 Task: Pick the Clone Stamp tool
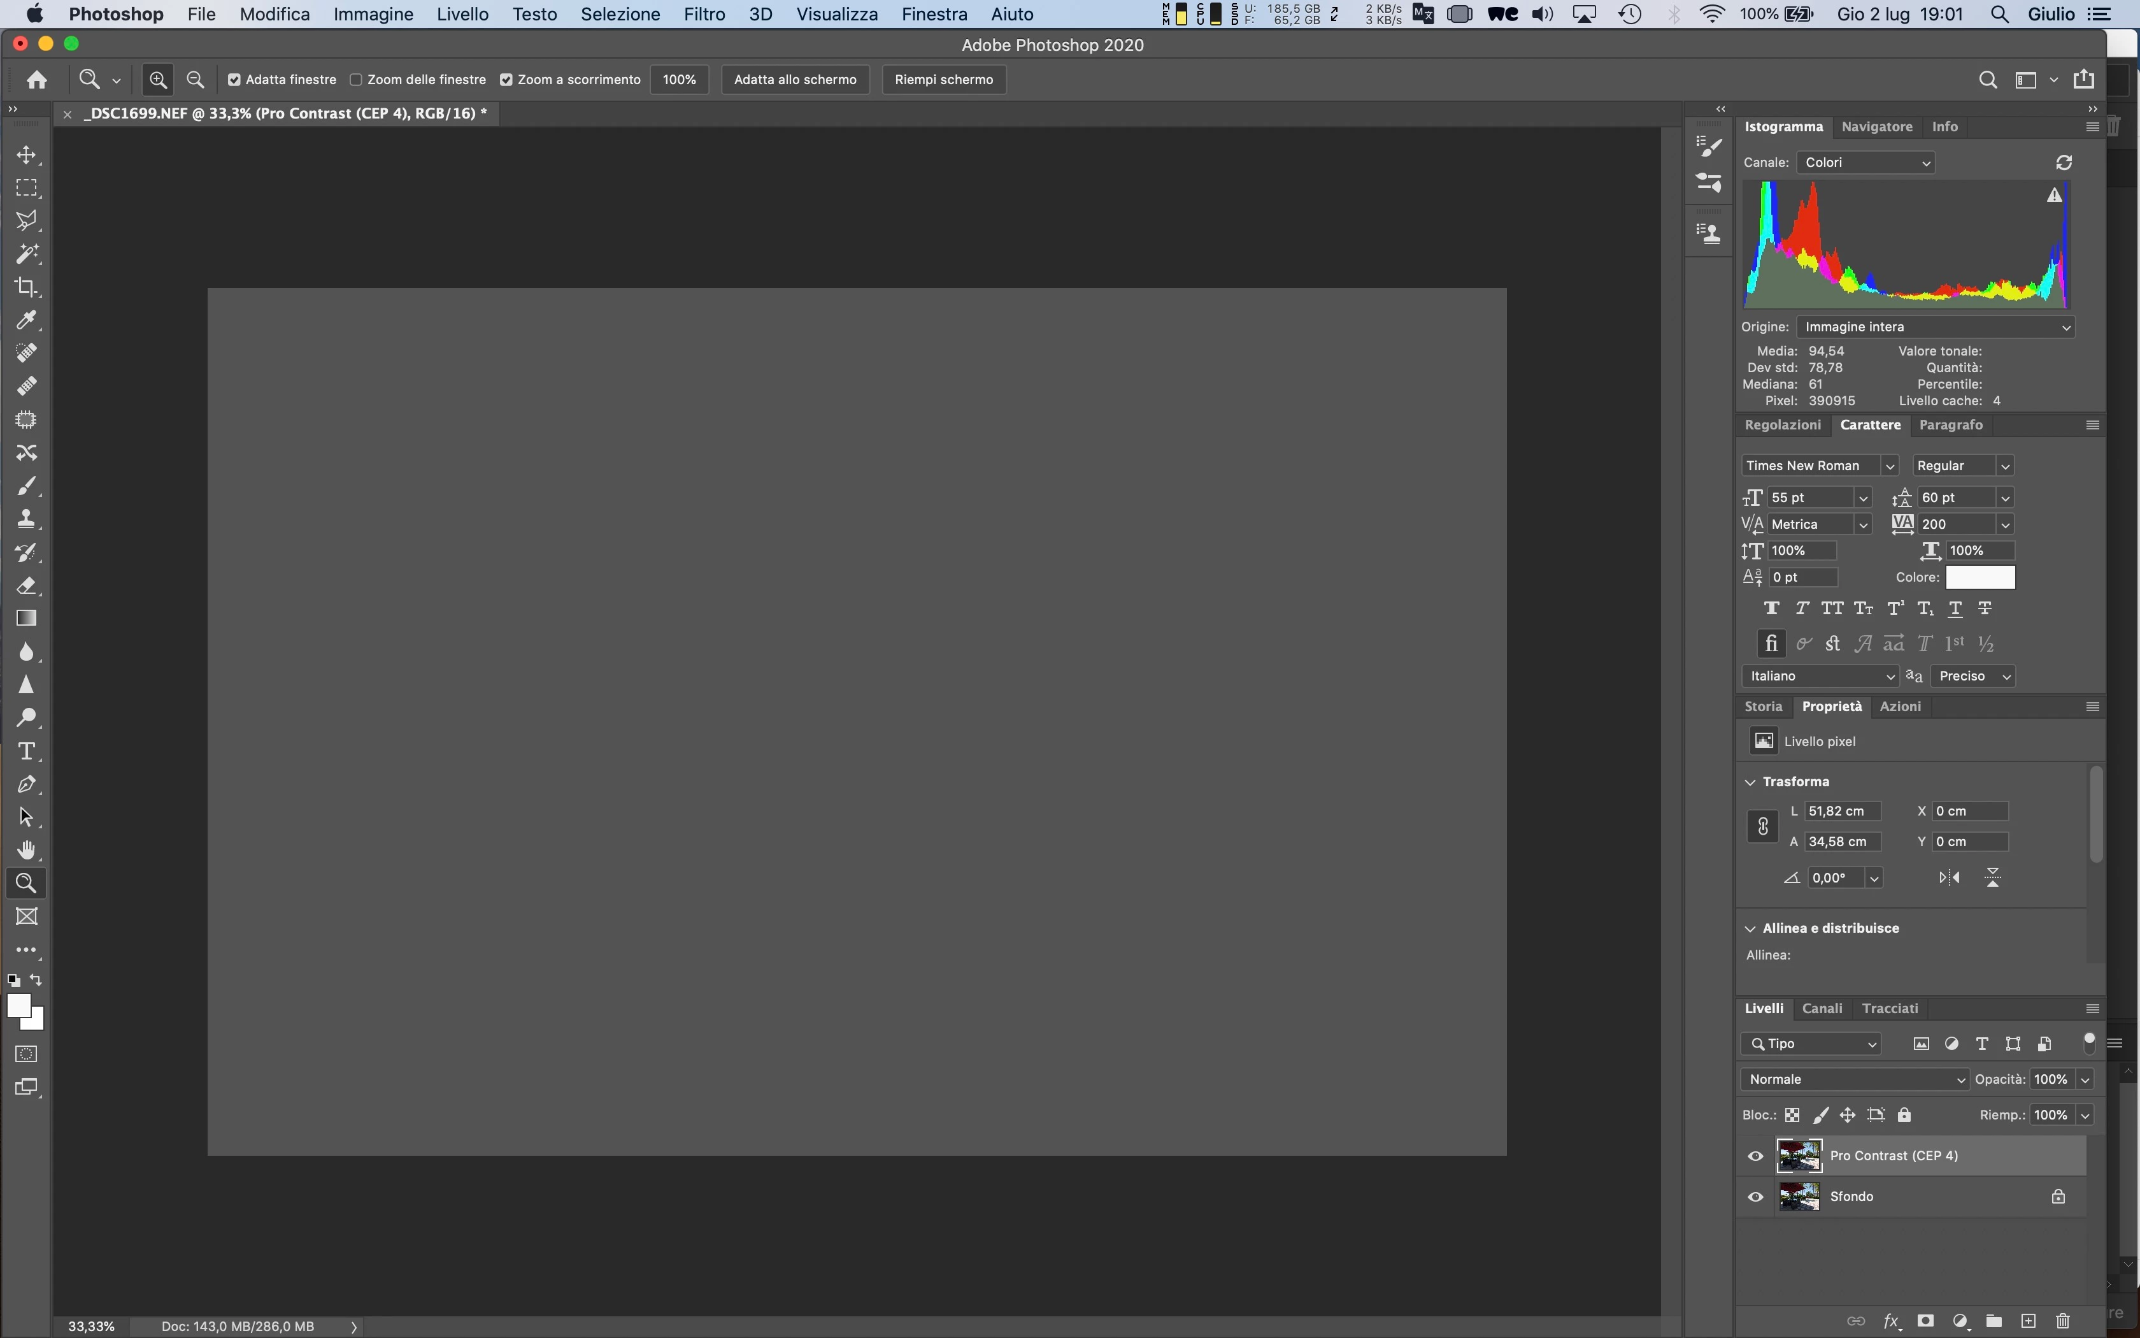(27, 519)
